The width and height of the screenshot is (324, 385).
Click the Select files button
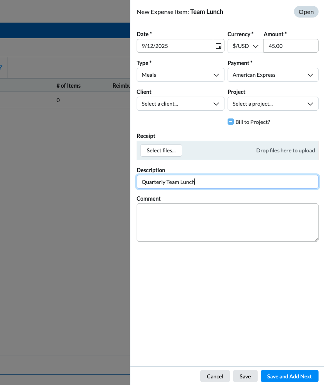pos(161,150)
